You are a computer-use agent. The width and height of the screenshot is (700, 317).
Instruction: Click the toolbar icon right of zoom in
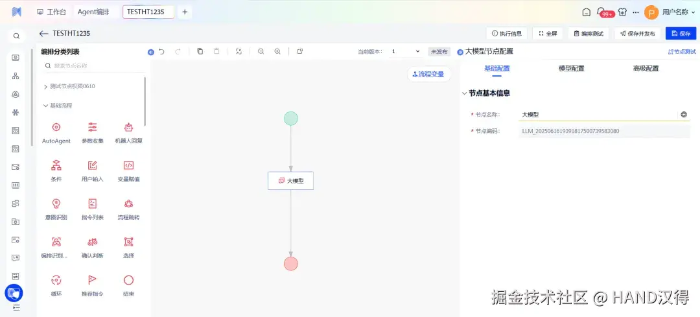[300, 51]
